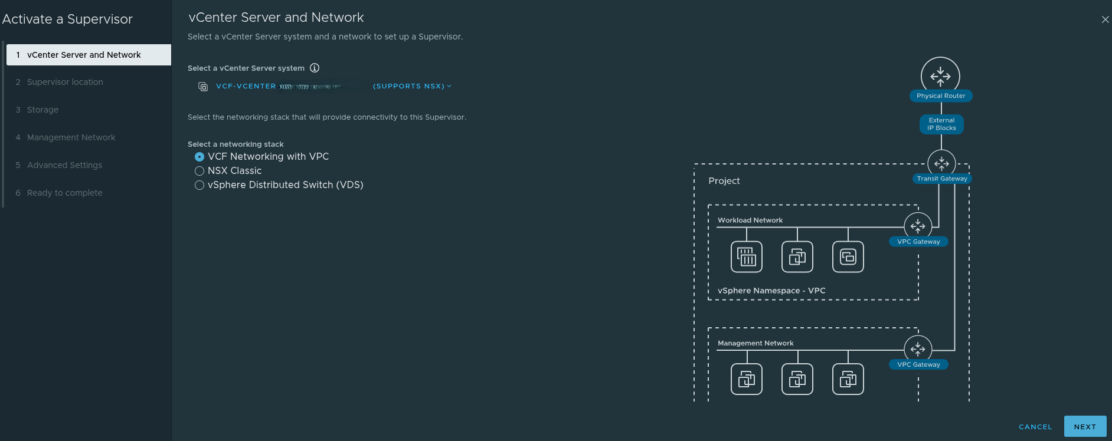Image resolution: width=1112 pixels, height=441 pixels.
Task: Click the Management Network diagram label
Action: click(755, 343)
